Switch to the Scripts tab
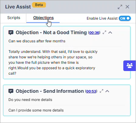136x123 pixels. (x=14, y=18)
